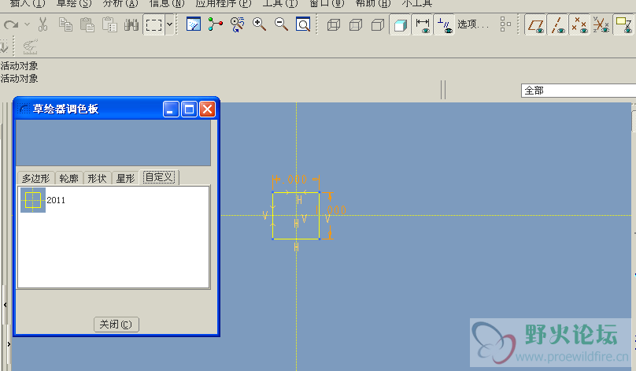Open the 选项... options button
This screenshot has width=636, height=371.
[x=473, y=24]
